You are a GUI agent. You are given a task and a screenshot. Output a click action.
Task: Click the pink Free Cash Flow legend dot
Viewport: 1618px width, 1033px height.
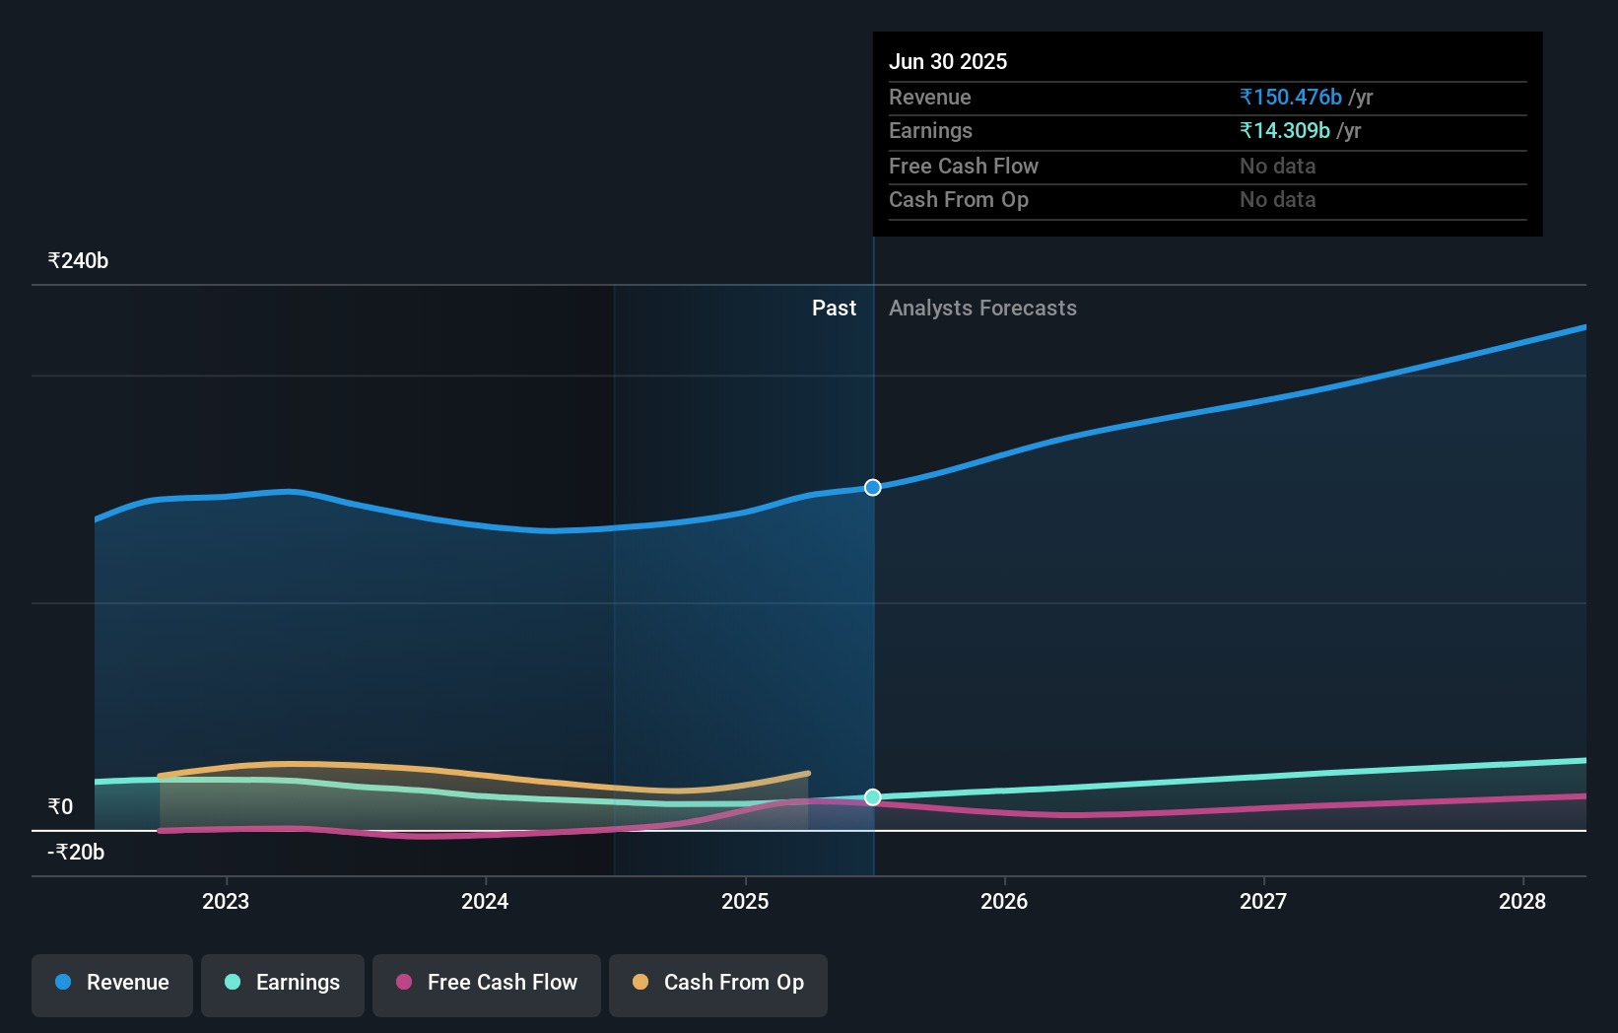pos(404,982)
